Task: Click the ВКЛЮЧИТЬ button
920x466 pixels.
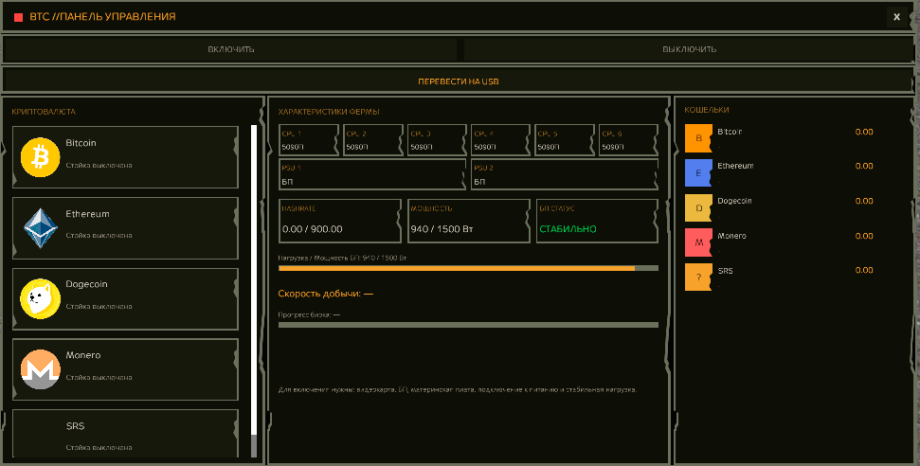Action: point(230,49)
